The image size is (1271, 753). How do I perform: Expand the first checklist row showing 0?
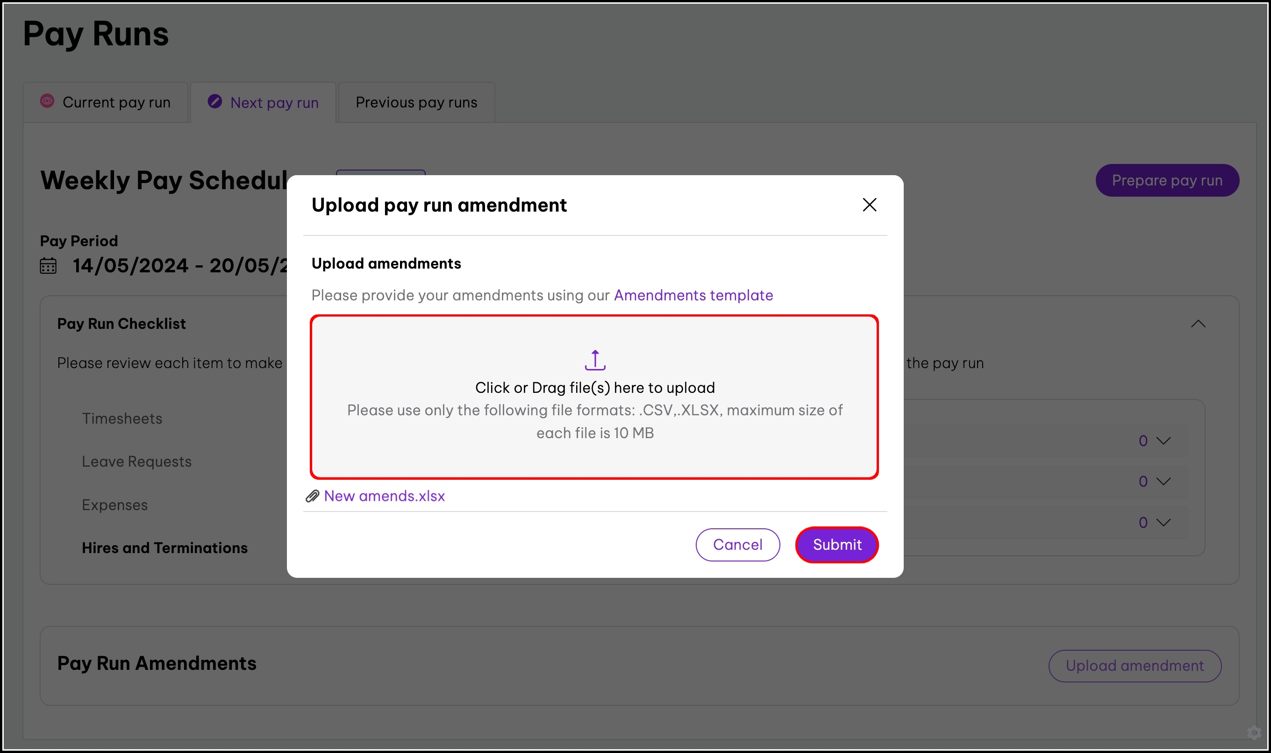click(1163, 440)
